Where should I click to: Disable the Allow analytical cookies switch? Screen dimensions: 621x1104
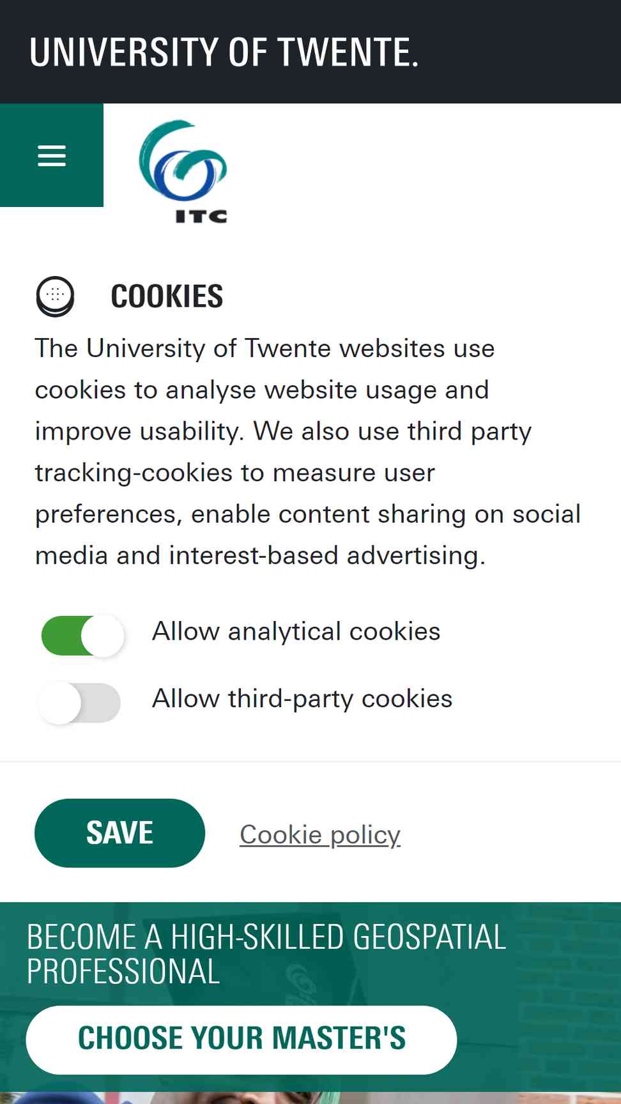click(x=82, y=636)
